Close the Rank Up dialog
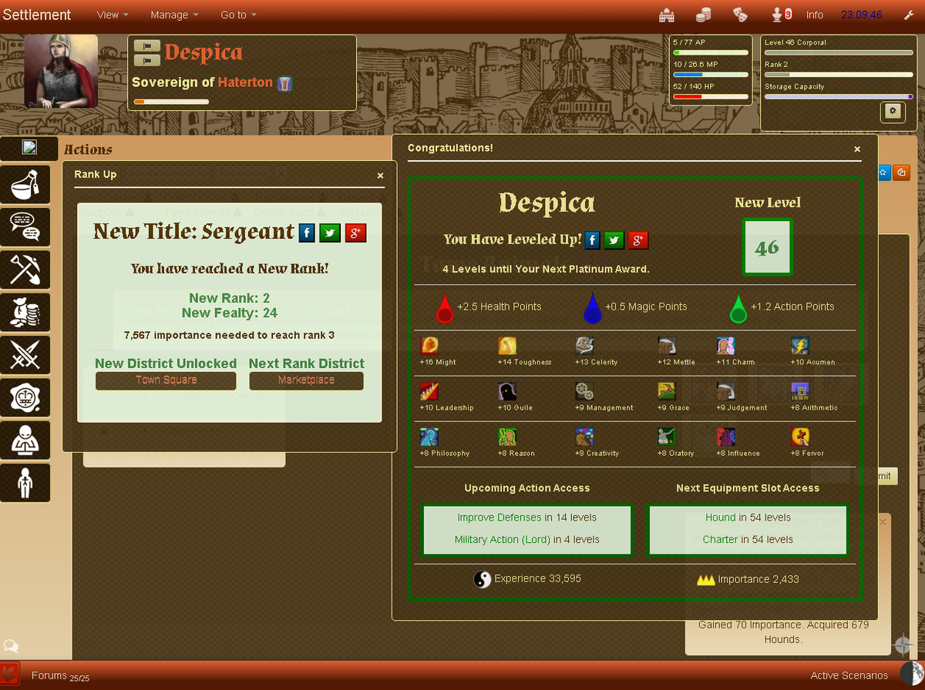This screenshot has height=690, width=925. point(380,176)
